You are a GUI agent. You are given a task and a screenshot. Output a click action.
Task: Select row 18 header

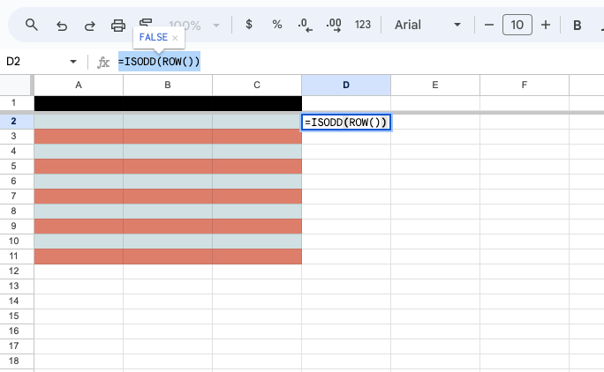click(x=15, y=361)
